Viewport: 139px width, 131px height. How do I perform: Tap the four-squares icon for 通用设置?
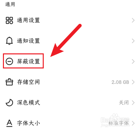[9, 20]
